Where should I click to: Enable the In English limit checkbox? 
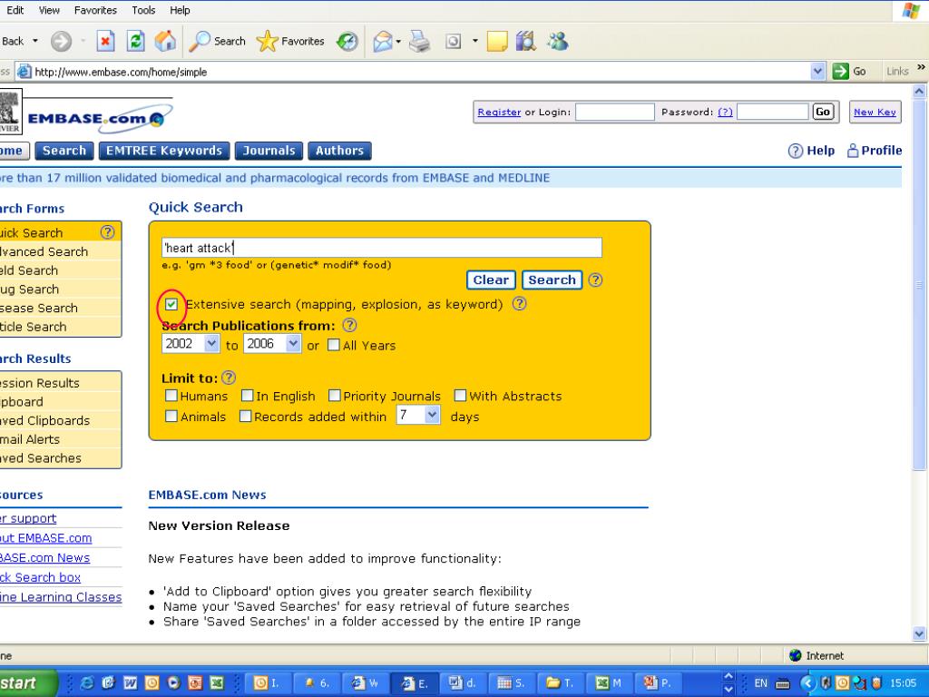click(247, 396)
